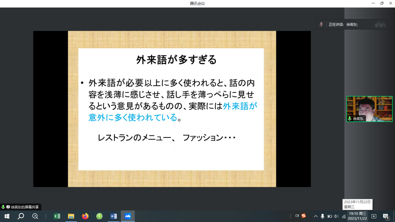395x222 pixels.
Task: Click the Sogou input method icon
Action: coord(303,216)
